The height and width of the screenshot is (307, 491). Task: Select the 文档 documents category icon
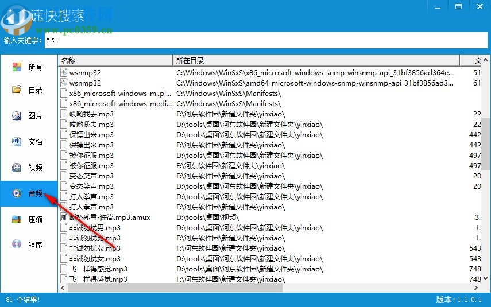[17, 142]
